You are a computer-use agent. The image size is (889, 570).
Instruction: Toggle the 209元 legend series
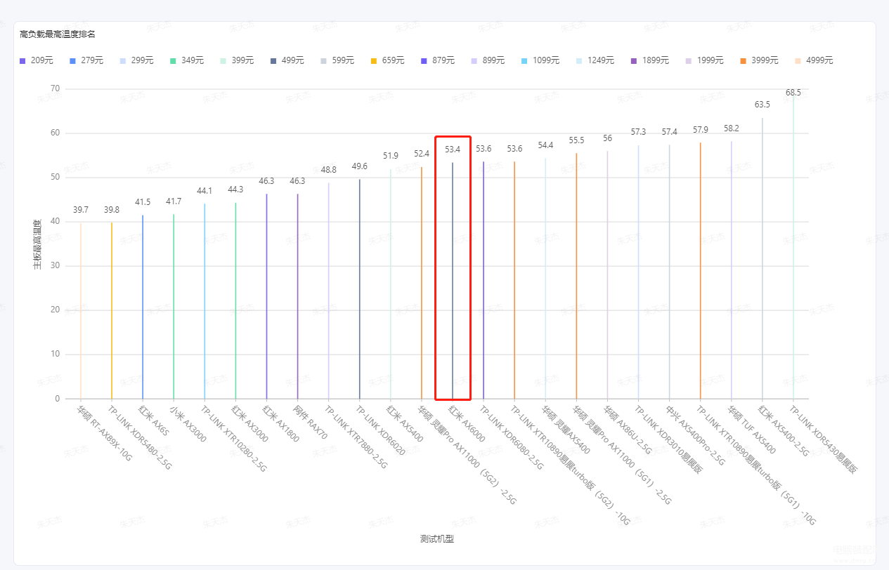click(x=37, y=60)
